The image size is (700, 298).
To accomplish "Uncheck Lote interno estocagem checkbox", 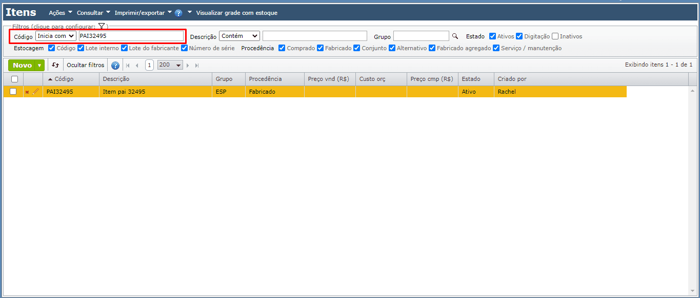I will point(81,48).
